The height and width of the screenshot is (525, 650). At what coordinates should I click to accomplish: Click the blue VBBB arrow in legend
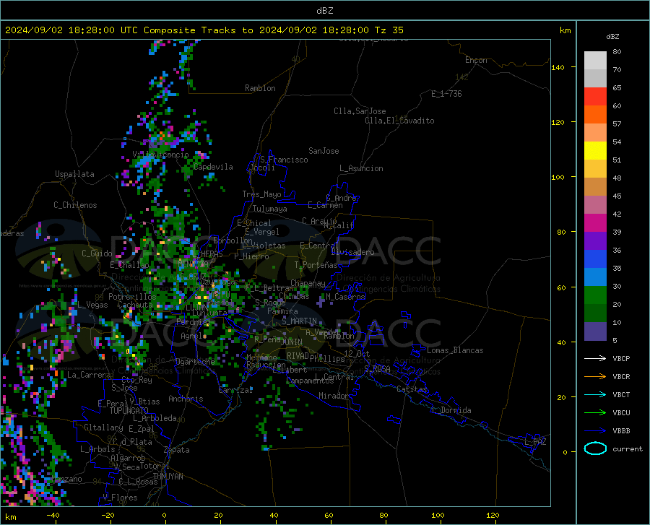[595, 431]
